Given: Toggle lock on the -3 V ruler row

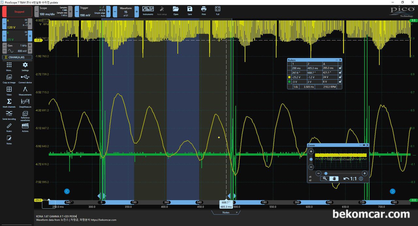Looking at the screenshot, I should click(x=340, y=82).
